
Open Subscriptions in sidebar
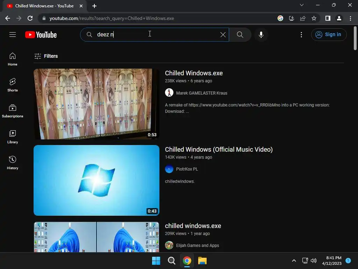click(x=13, y=111)
